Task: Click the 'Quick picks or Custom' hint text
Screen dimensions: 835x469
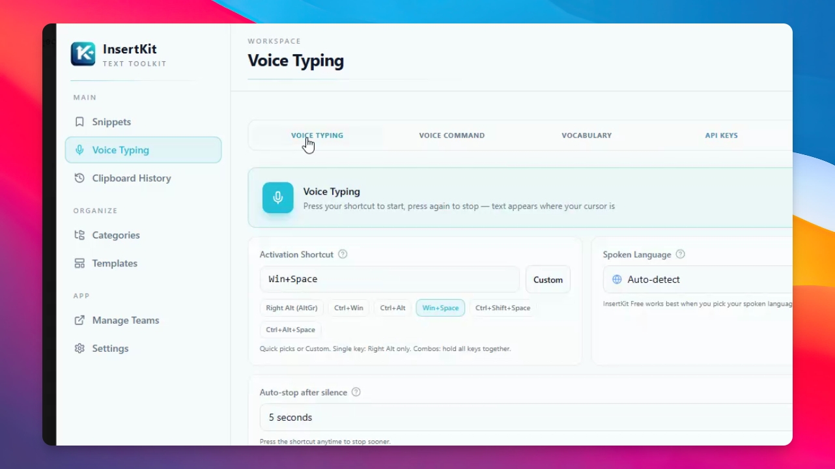Action: 385,349
